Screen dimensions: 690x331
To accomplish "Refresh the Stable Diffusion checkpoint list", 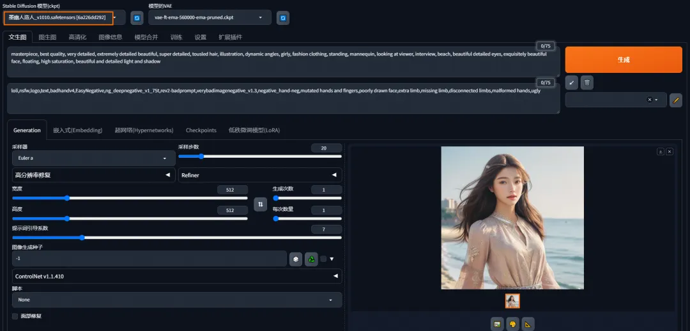I will pyautogui.click(x=137, y=18).
